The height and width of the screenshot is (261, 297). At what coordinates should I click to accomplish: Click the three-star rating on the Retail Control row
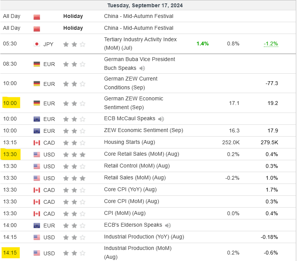point(74,166)
